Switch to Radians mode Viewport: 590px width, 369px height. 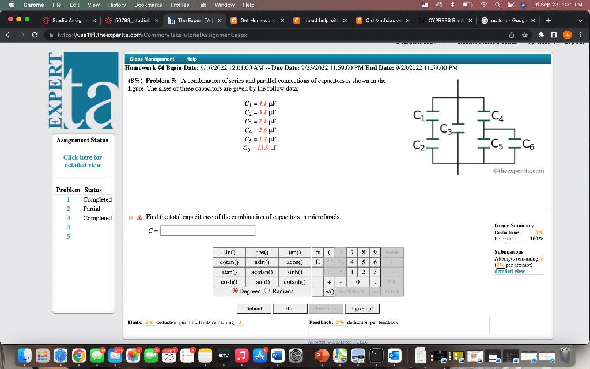[267, 291]
